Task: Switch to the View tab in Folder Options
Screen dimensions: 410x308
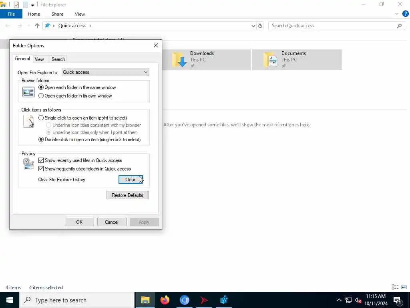Action: point(39,59)
